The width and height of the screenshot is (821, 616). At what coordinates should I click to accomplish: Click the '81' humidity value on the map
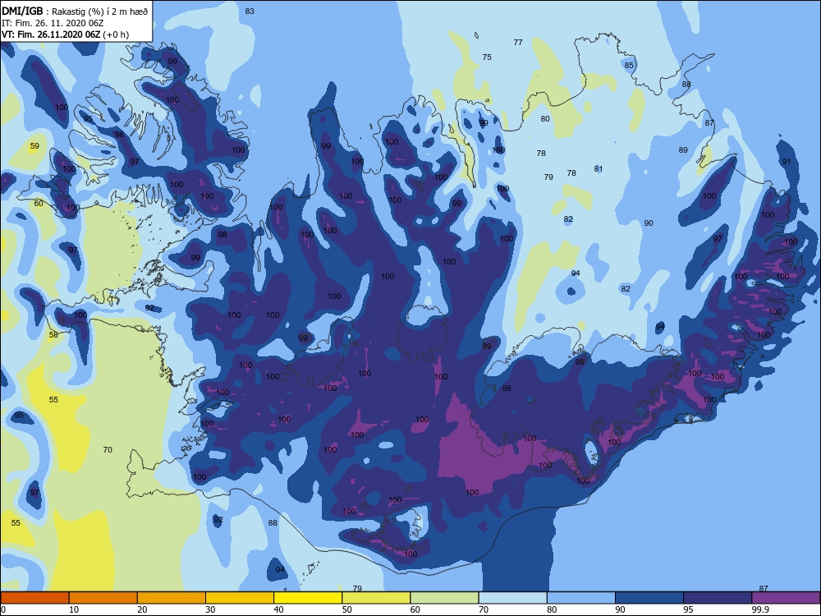[599, 168]
